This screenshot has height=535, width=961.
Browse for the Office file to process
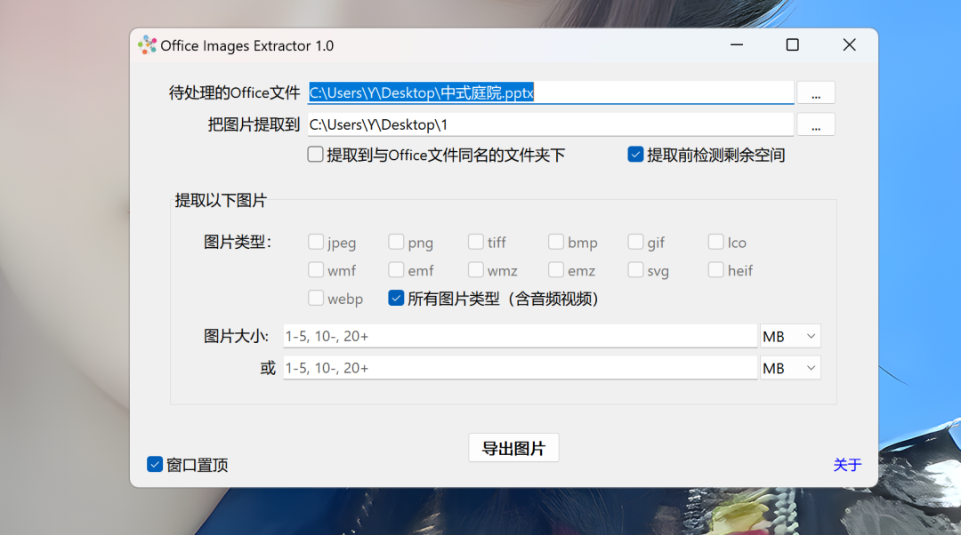point(816,93)
